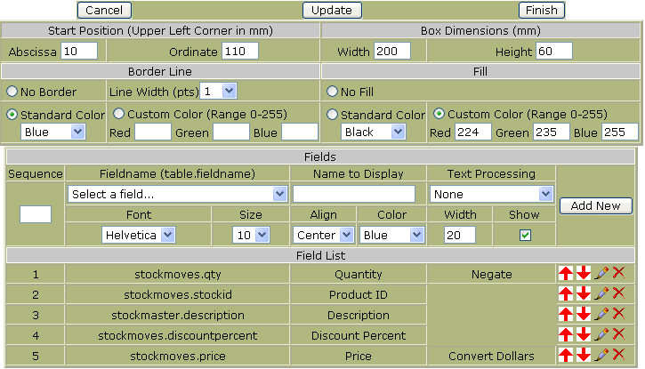Delete the Quantity field row
Viewport: 645px width, 369px height.
click(619, 274)
